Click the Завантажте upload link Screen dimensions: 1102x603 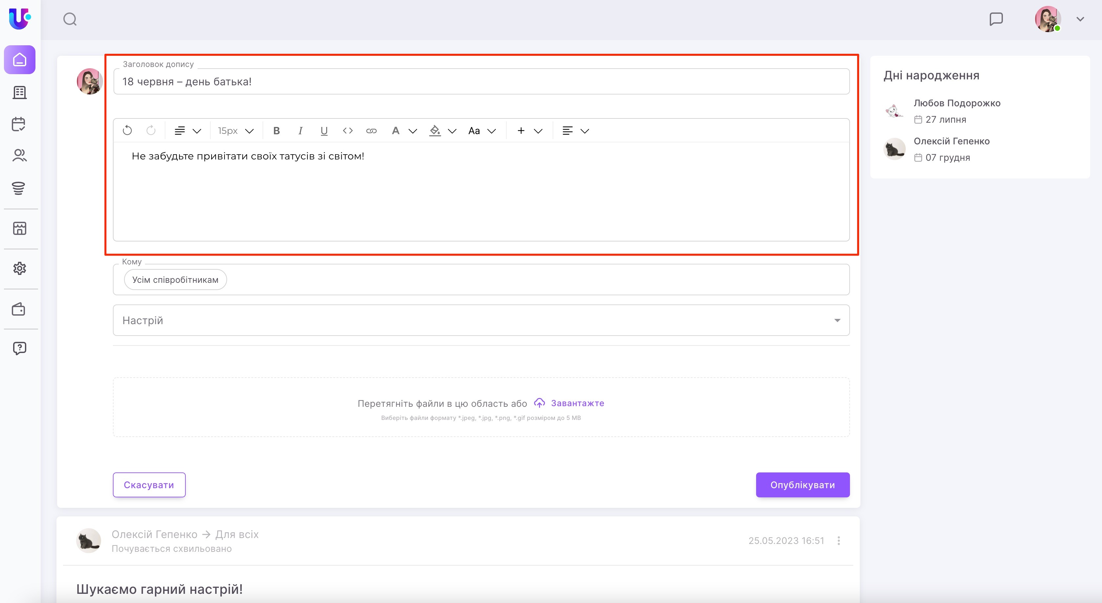click(577, 403)
